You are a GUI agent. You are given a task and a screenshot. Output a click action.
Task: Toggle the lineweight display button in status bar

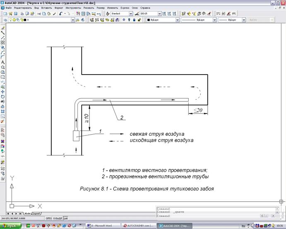tap(65, 218)
